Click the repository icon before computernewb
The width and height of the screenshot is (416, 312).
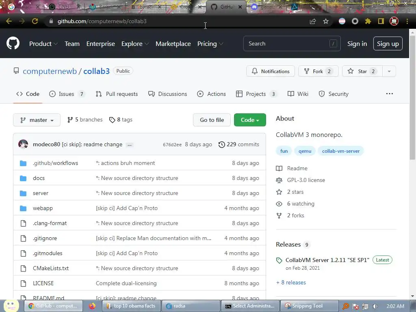[x=16, y=71]
